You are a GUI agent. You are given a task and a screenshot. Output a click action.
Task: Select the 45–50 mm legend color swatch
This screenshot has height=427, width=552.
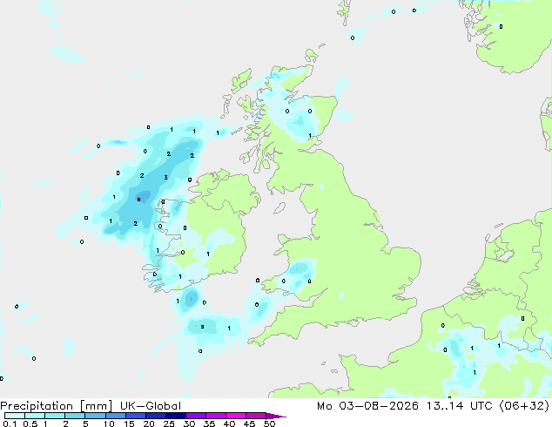[x=256, y=416]
